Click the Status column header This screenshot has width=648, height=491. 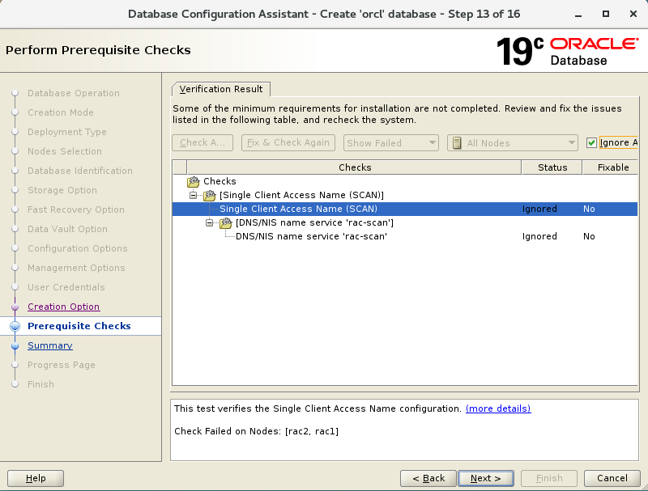(552, 167)
